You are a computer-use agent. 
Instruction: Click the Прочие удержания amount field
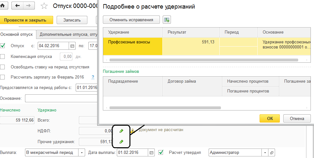tap(96, 142)
